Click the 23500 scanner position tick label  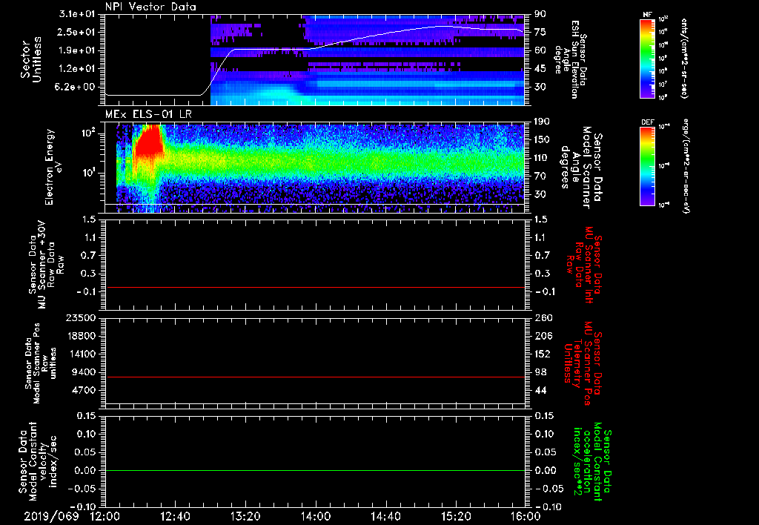pyautogui.click(x=80, y=318)
